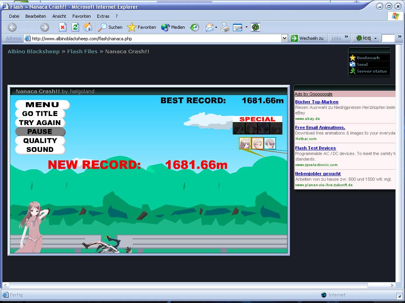Click scrollbar right arrow
Screen dimensions: 405x303
click(x=392, y=285)
